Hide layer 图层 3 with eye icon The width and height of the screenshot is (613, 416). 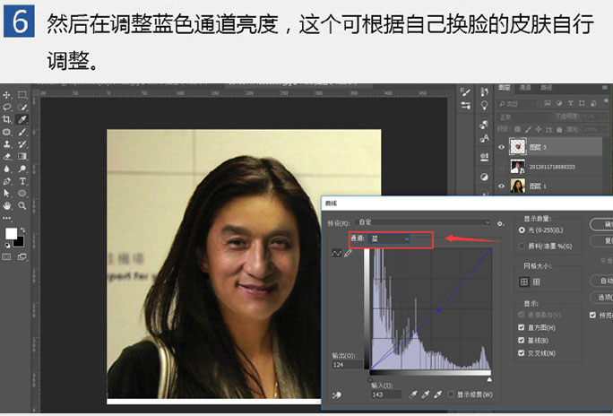[501, 147]
